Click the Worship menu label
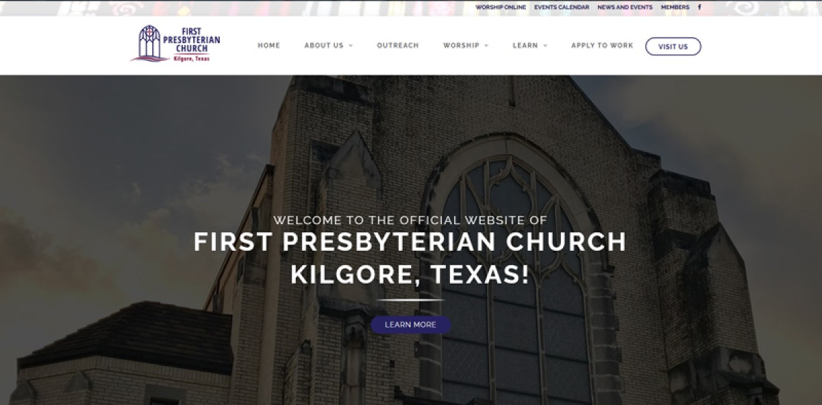The width and height of the screenshot is (822, 405). [x=461, y=46]
